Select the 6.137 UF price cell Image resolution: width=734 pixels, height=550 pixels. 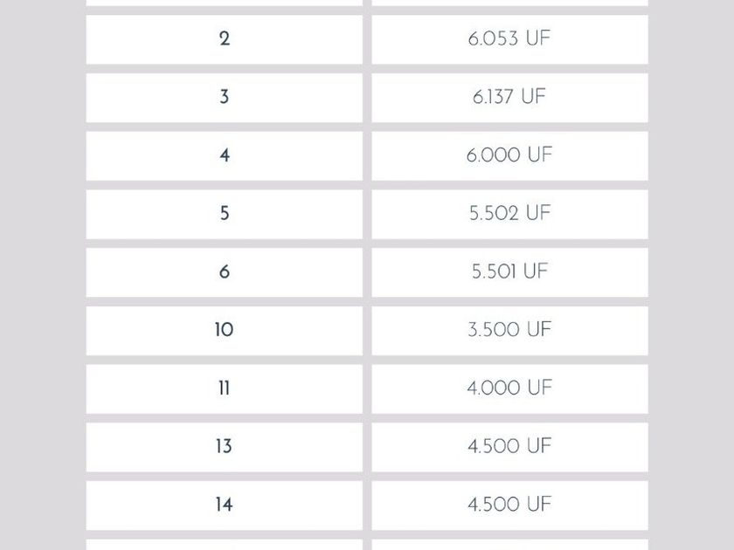coord(509,97)
